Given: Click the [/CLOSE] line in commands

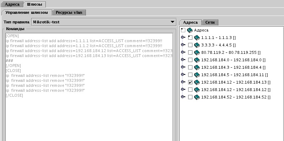Looking at the screenshot, I should (14, 95).
